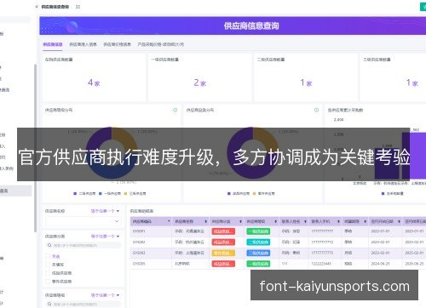Image resolution: width=426 pixels, height=308 pixels.
Task: Open 等于任意一个 dropdown for 供应商等级
Action: [105, 295]
